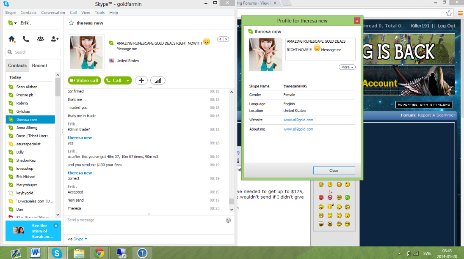
Task: Click Log Out link in forum page
Action: pyautogui.click(x=447, y=26)
